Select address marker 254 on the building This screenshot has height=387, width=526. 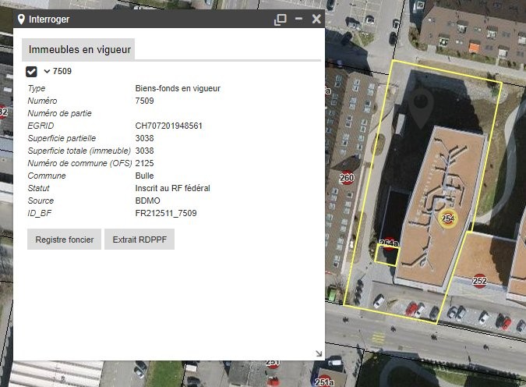click(x=447, y=218)
